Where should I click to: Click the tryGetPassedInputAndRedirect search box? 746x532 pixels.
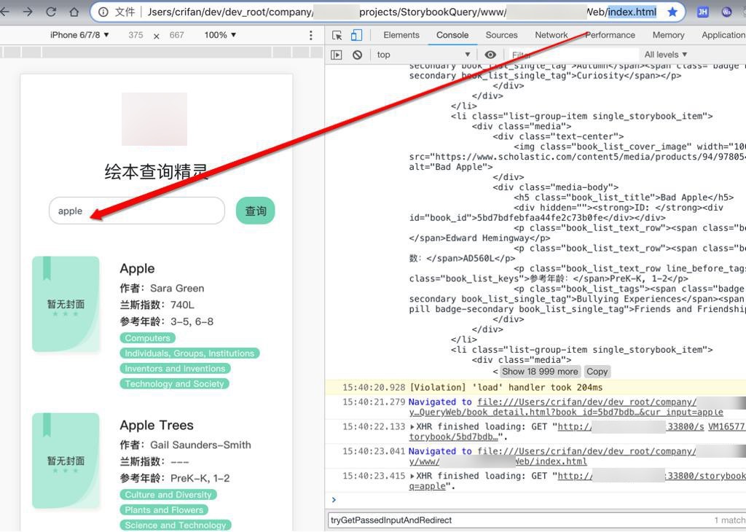(x=519, y=520)
